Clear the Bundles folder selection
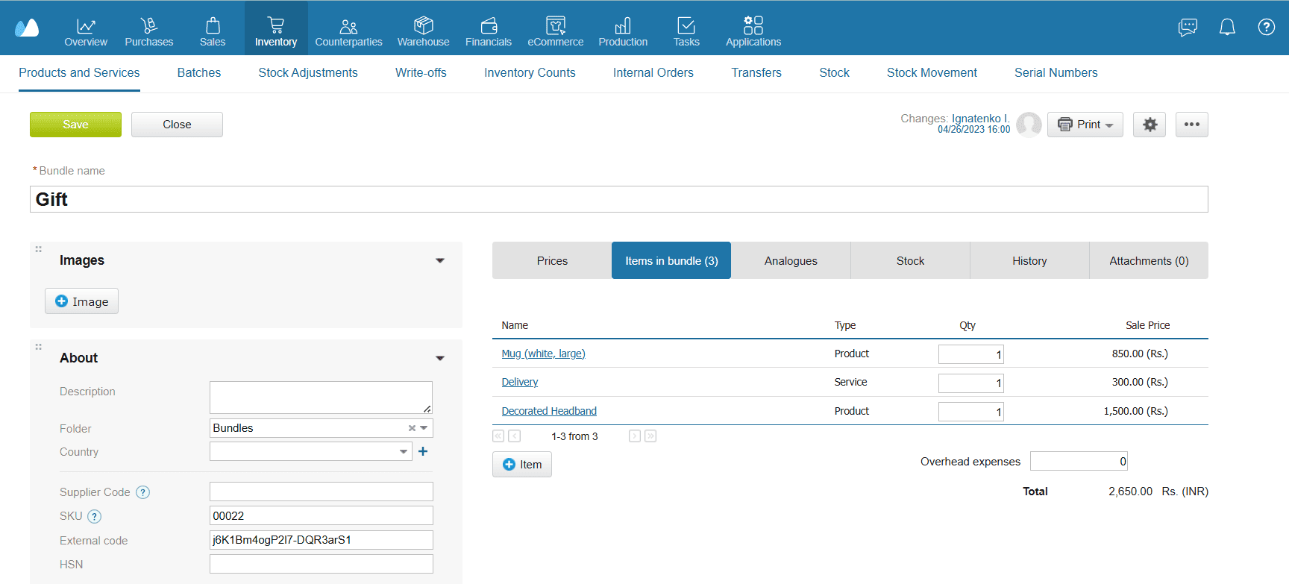 [412, 428]
